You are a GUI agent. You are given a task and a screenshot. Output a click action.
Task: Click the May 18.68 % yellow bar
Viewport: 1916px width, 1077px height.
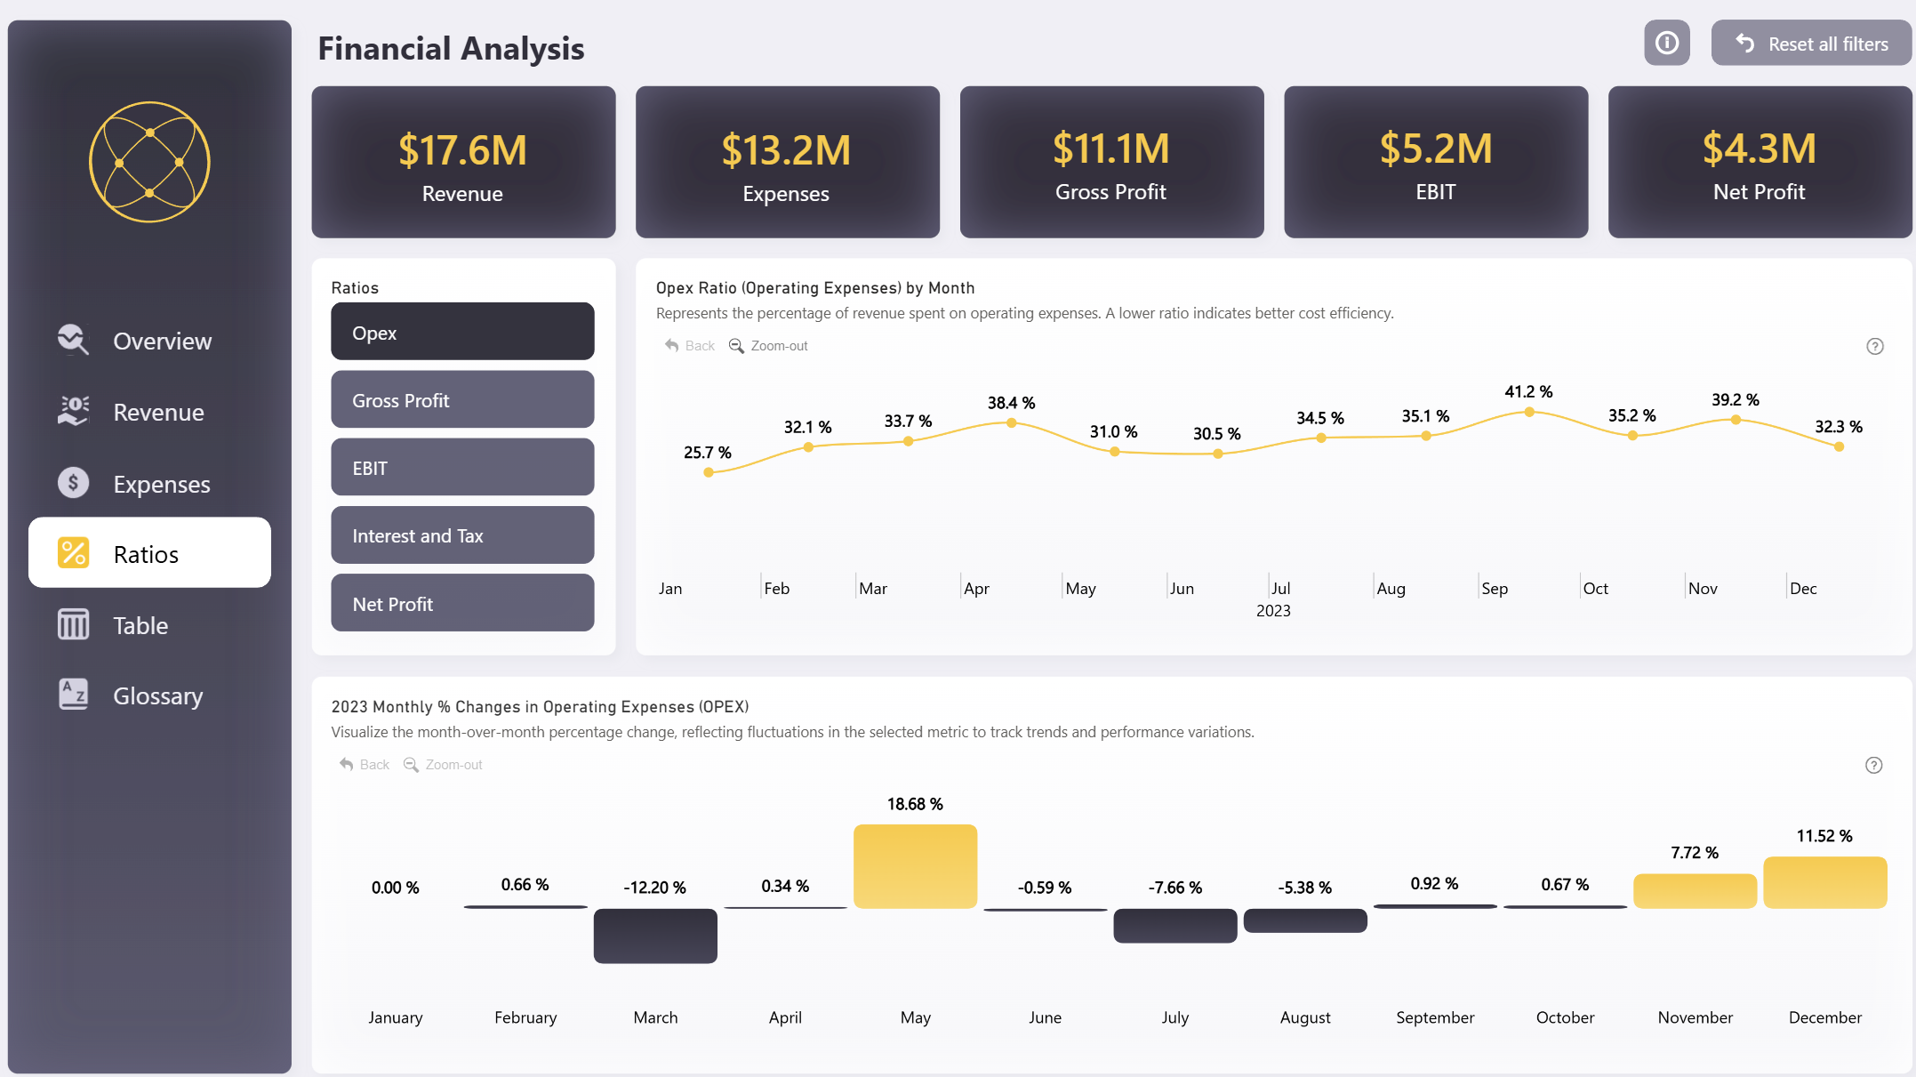(915, 866)
